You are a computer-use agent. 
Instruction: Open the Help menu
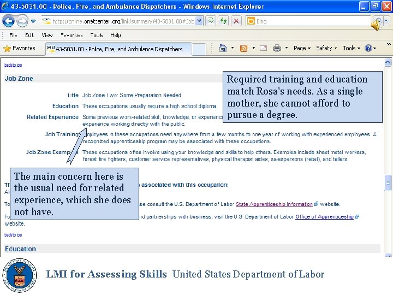pos(116,35)
